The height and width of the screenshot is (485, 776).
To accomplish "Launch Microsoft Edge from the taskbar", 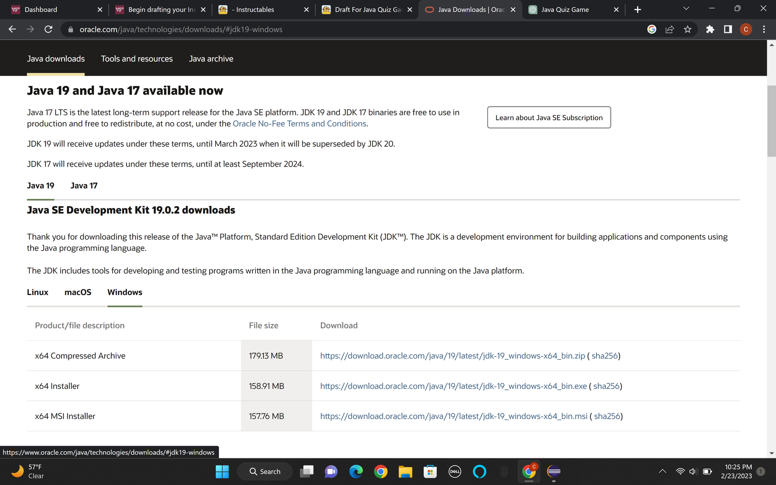I will (356, 472).
